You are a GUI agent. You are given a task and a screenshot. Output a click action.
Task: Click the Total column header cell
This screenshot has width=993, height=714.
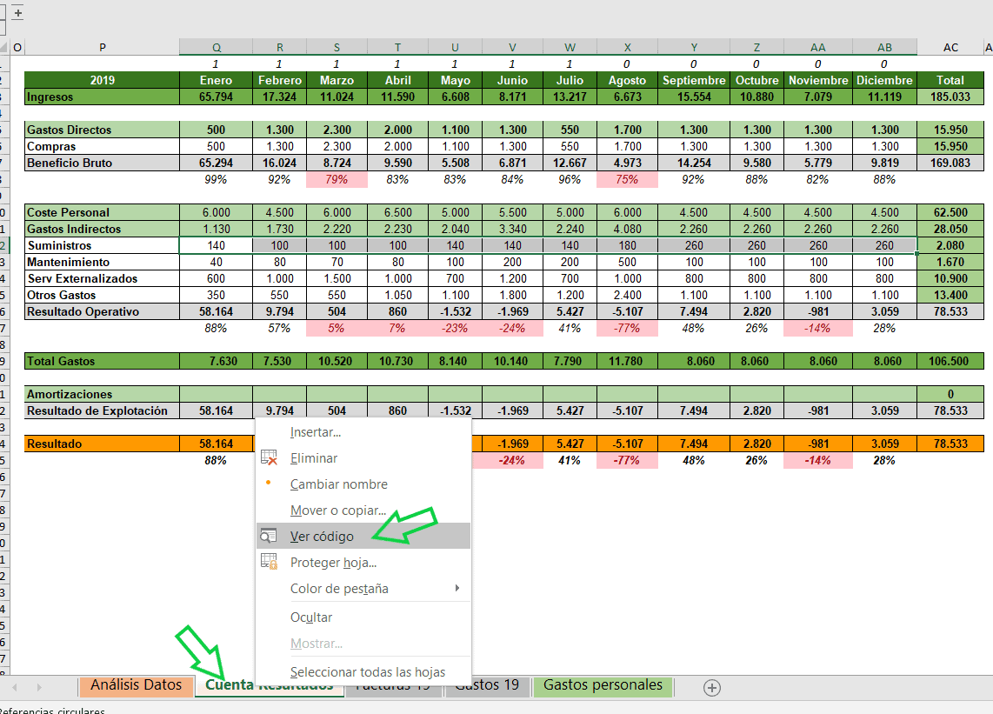(950, 81)
